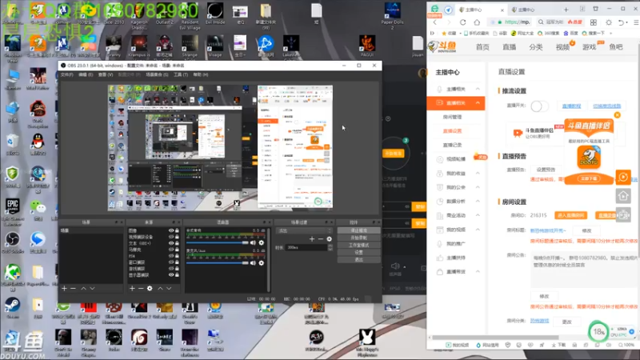Add a new source with plus icon
The height and width of the screenshot is (360, 640).
pyautogui.click(x=132, y=289)
